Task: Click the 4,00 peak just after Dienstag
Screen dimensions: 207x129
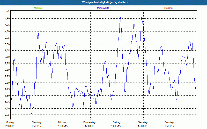Action: [x=38, y=32]
